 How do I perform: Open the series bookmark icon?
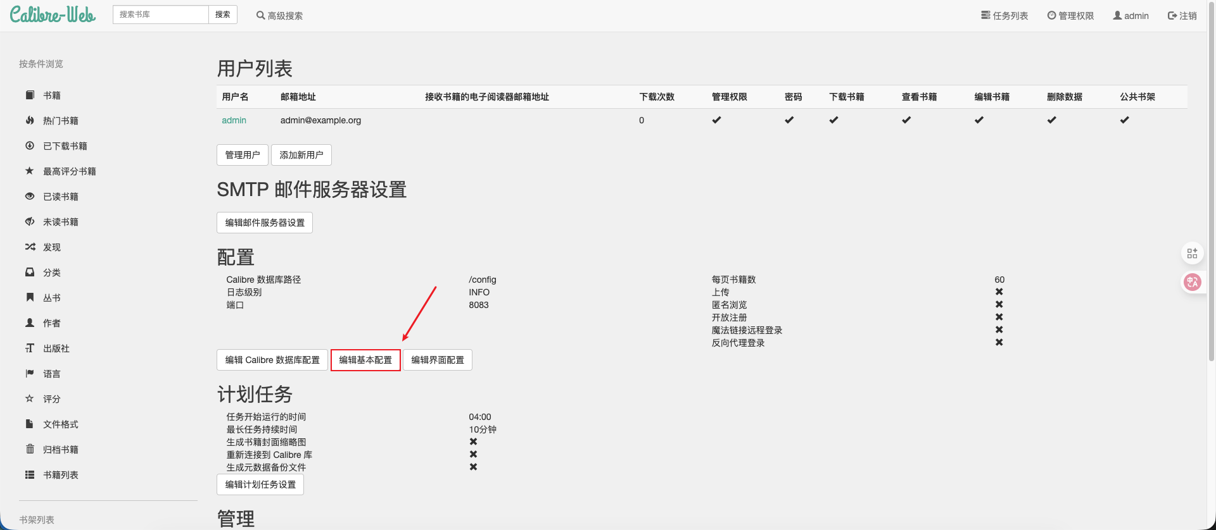click(30, 297)
